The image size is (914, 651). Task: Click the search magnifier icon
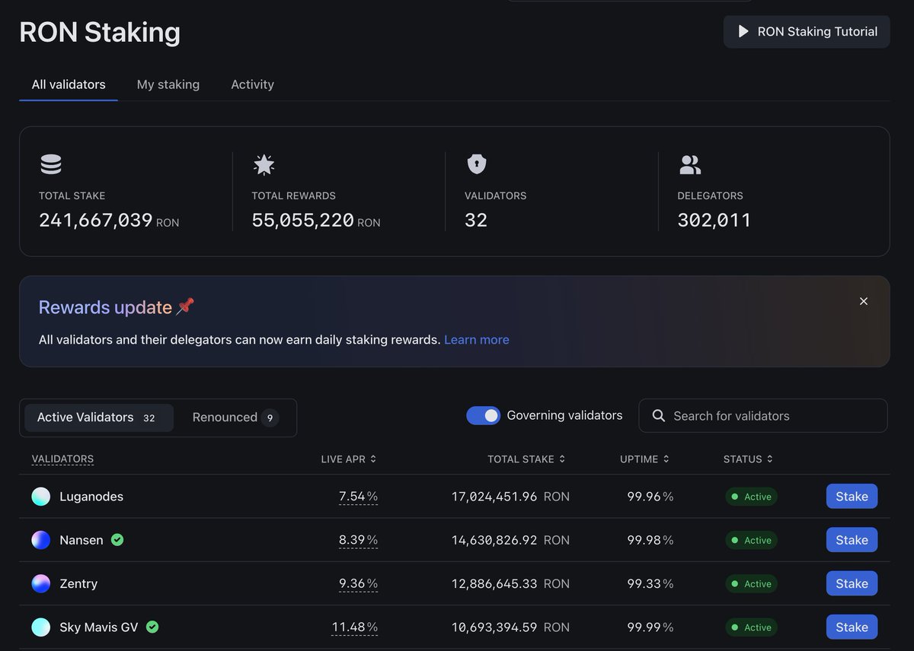[659, 416]
